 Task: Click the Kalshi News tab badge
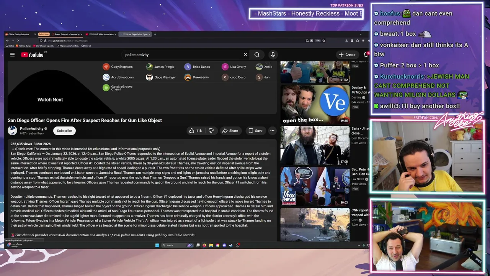coord(44,34)
